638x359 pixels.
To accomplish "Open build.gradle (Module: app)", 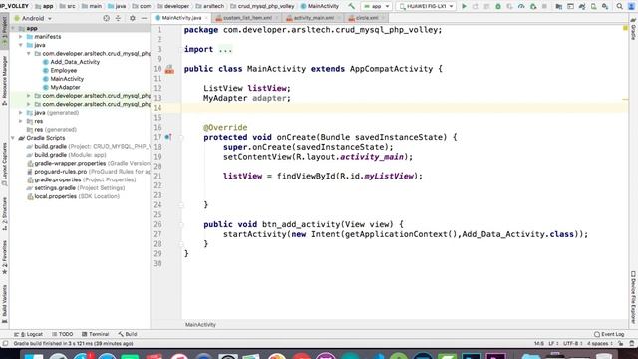I will (67, 155).
